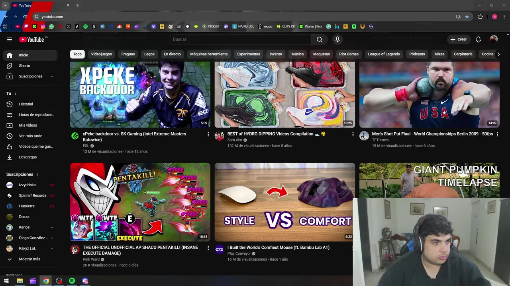Screen dimensions: 510x286
Task: Open Ver más tarde list
Action: pos(29,136)
